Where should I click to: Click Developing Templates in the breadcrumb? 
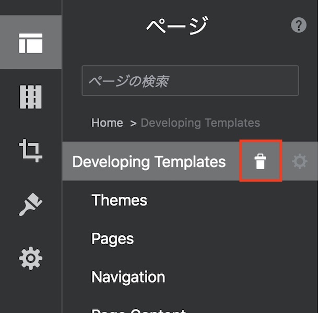[x=200, y=123]
